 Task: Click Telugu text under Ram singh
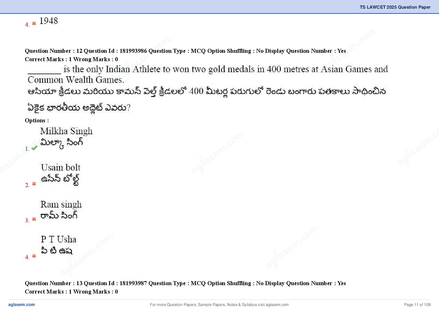(x=59, y=215)
